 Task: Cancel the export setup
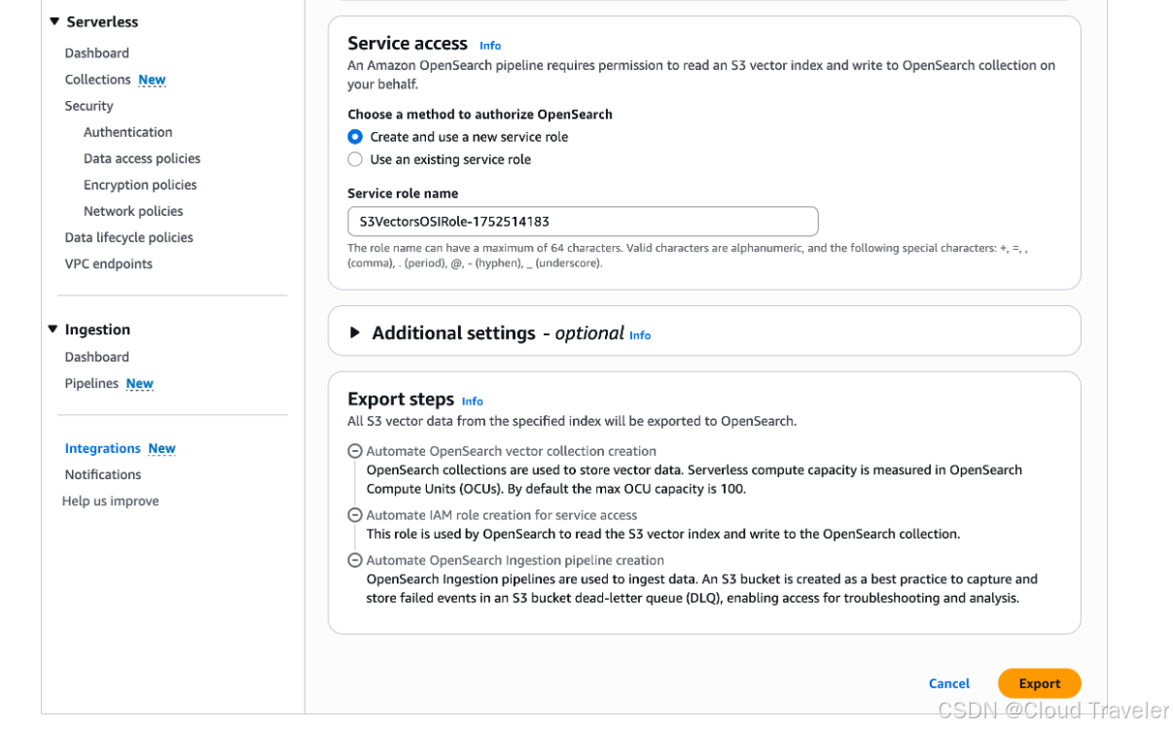(949, 683)
